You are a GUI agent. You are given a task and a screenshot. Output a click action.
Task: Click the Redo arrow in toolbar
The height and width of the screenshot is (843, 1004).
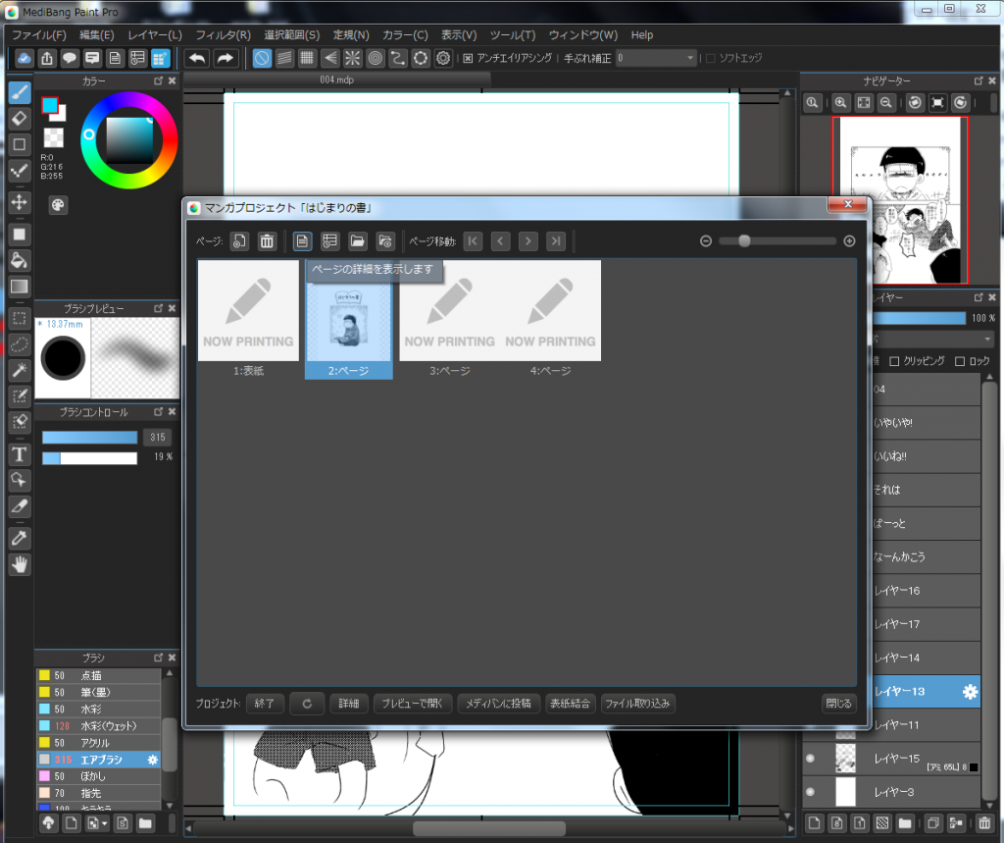(225, 58)
